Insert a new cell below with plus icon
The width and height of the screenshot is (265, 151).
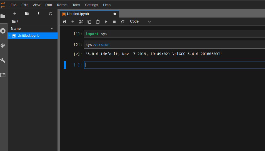73,22
